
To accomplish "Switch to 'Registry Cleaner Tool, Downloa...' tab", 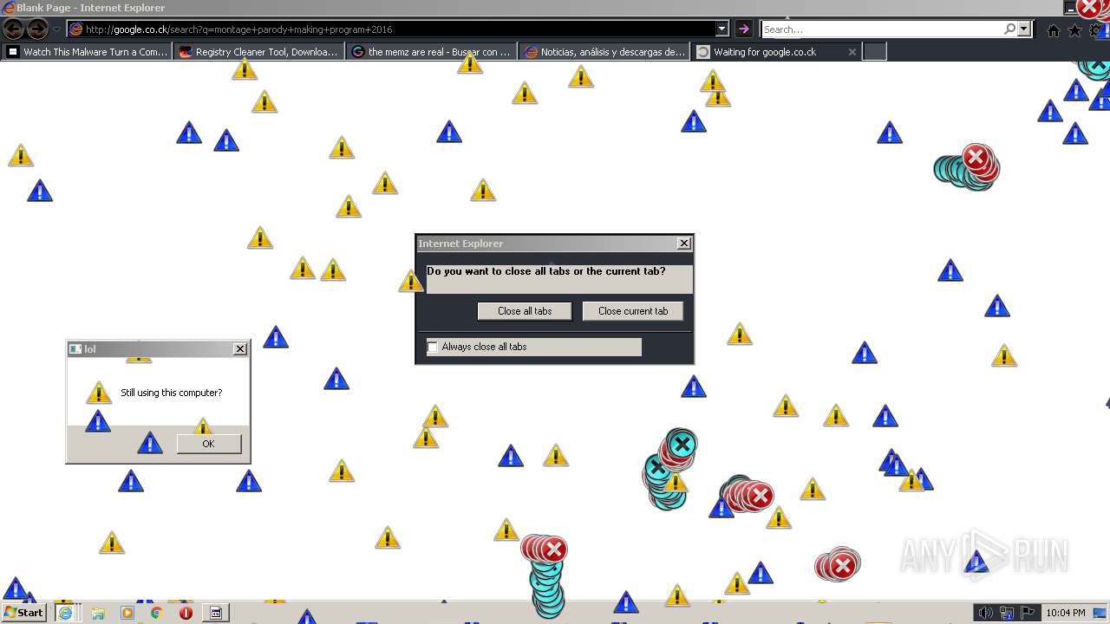I will point(259,52).
